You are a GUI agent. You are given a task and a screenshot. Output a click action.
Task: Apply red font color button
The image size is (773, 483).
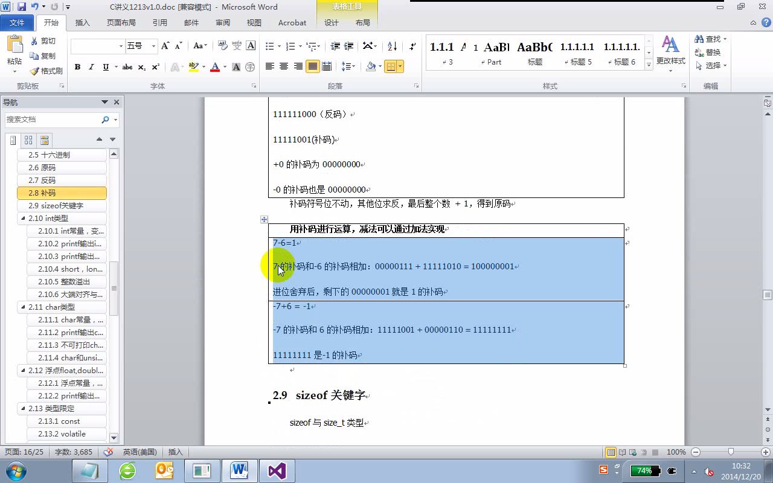(x=214, y=67)
